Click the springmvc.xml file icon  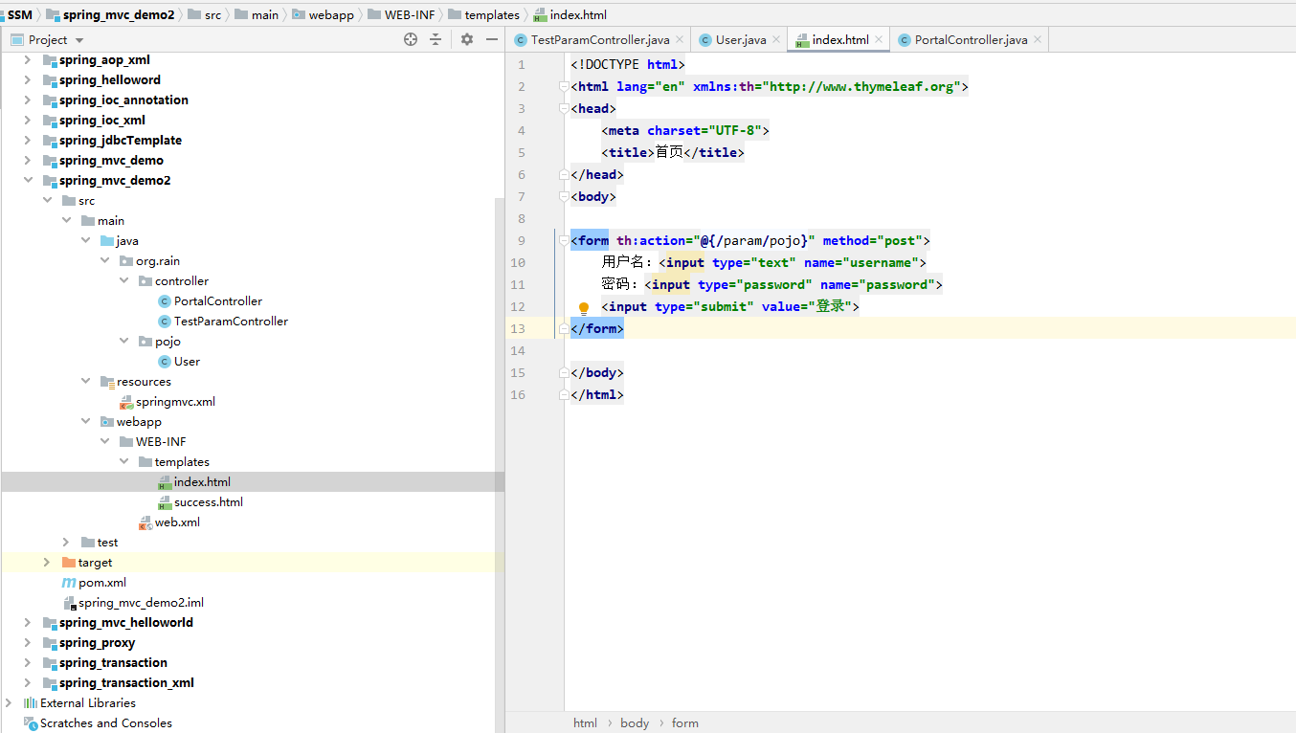[125, 402]
